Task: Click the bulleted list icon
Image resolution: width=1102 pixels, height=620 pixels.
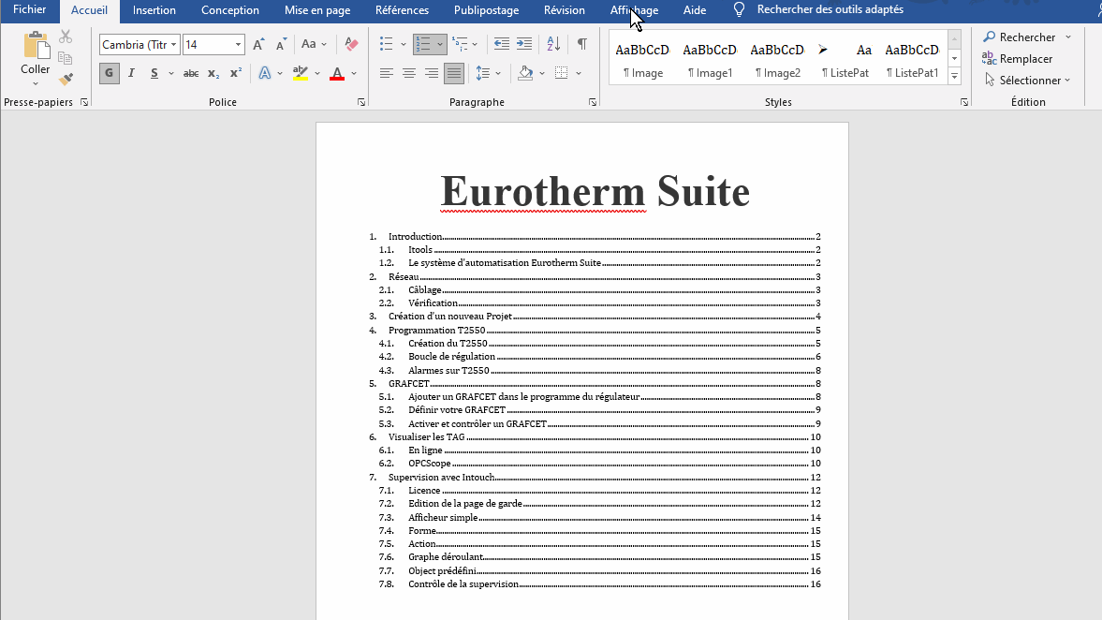Action: pos(387,44)
